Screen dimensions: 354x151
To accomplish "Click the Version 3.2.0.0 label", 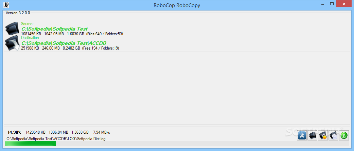I will pyautogui.click(x=18, y=13).
